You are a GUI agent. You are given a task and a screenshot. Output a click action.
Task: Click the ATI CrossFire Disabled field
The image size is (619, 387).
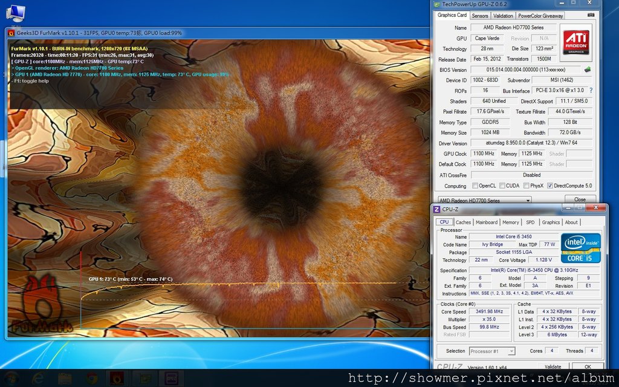pyautogui.click(x=531, y=175)
